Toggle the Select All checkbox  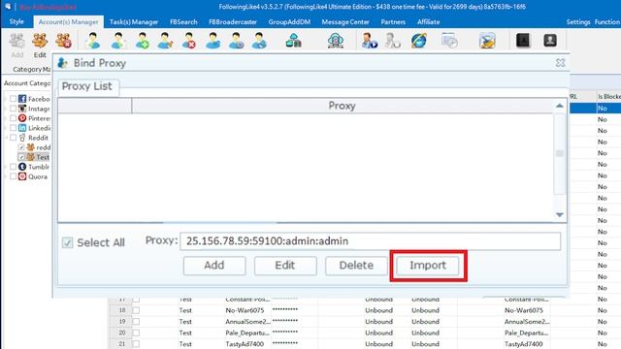pyautogui.click(x=67, y=242)
